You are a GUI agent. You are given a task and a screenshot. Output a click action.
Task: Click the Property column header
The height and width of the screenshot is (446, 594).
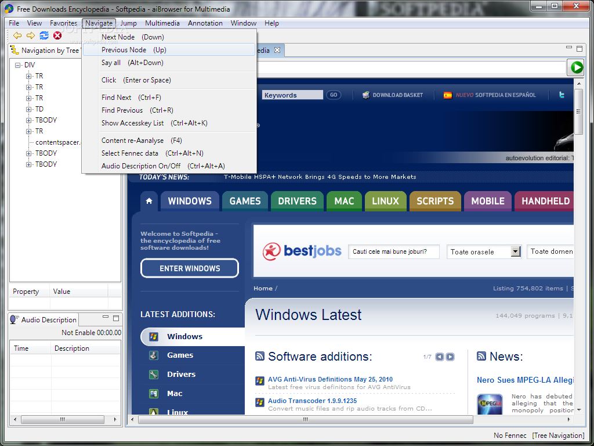coord(29,292)
